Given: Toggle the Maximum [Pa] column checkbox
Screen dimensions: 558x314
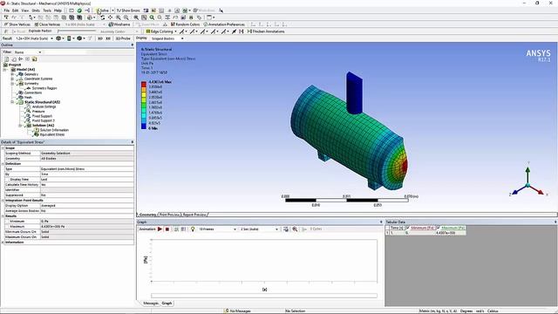Looking at the screenshot, I should (x=439, y=227).
